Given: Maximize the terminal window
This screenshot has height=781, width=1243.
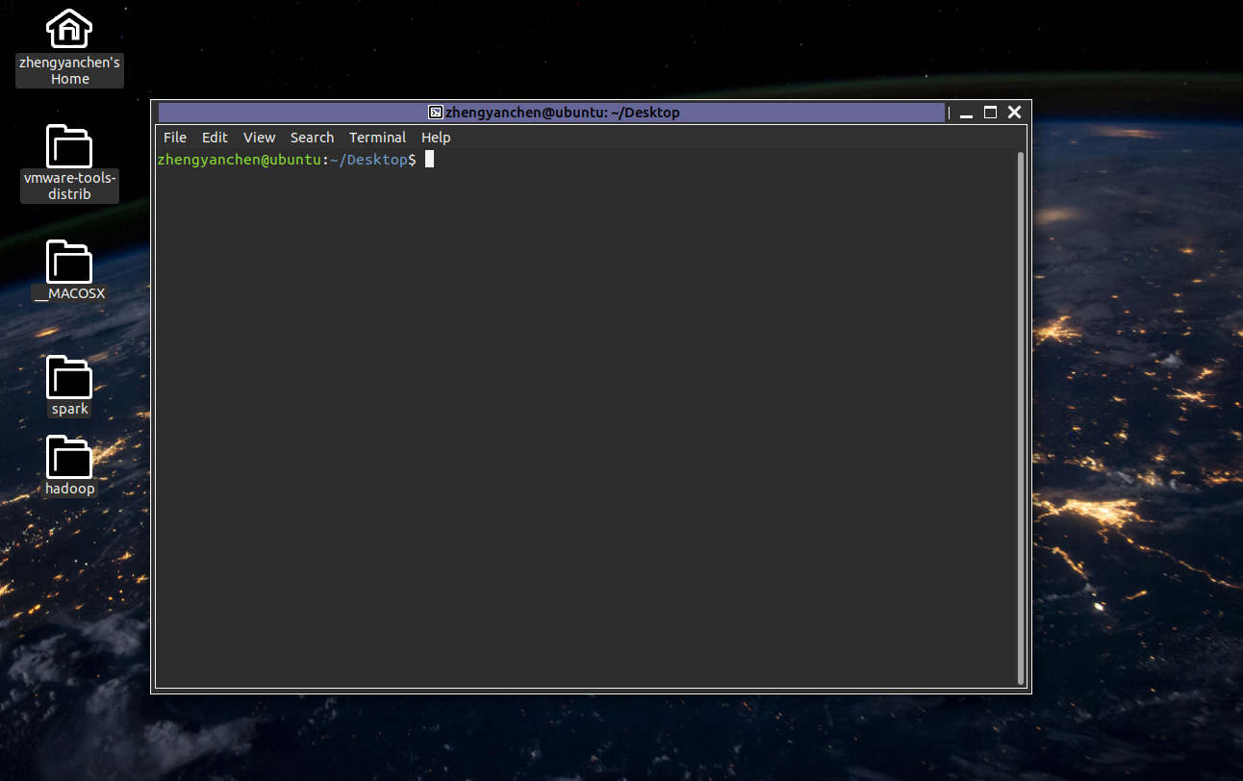Looking at the screenshot, I should pyautogui.click(x=990, y=113).
